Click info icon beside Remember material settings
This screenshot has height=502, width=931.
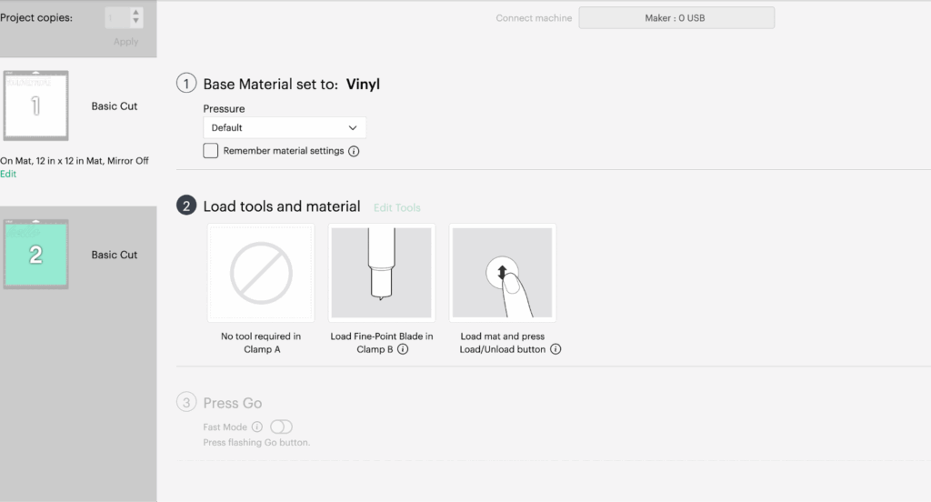[354, 152]
